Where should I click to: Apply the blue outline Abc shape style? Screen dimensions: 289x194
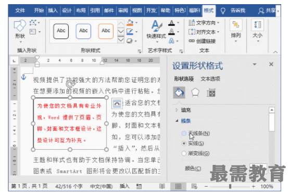83,31
